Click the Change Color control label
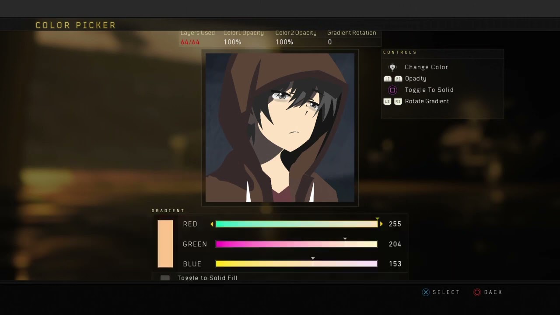 pos(426,67)
